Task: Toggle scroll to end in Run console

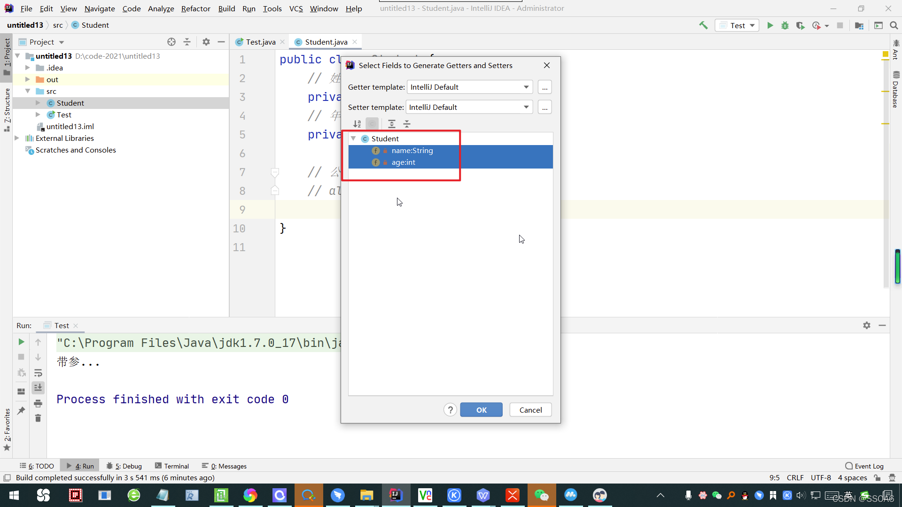Action: click(x=38, y=387)
